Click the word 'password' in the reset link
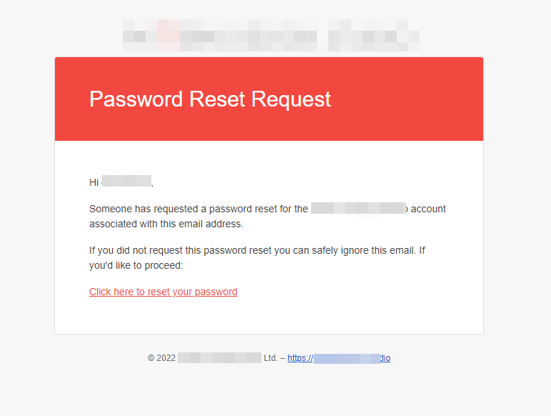Viewport: 551px width, 416px height. [216, 292]
